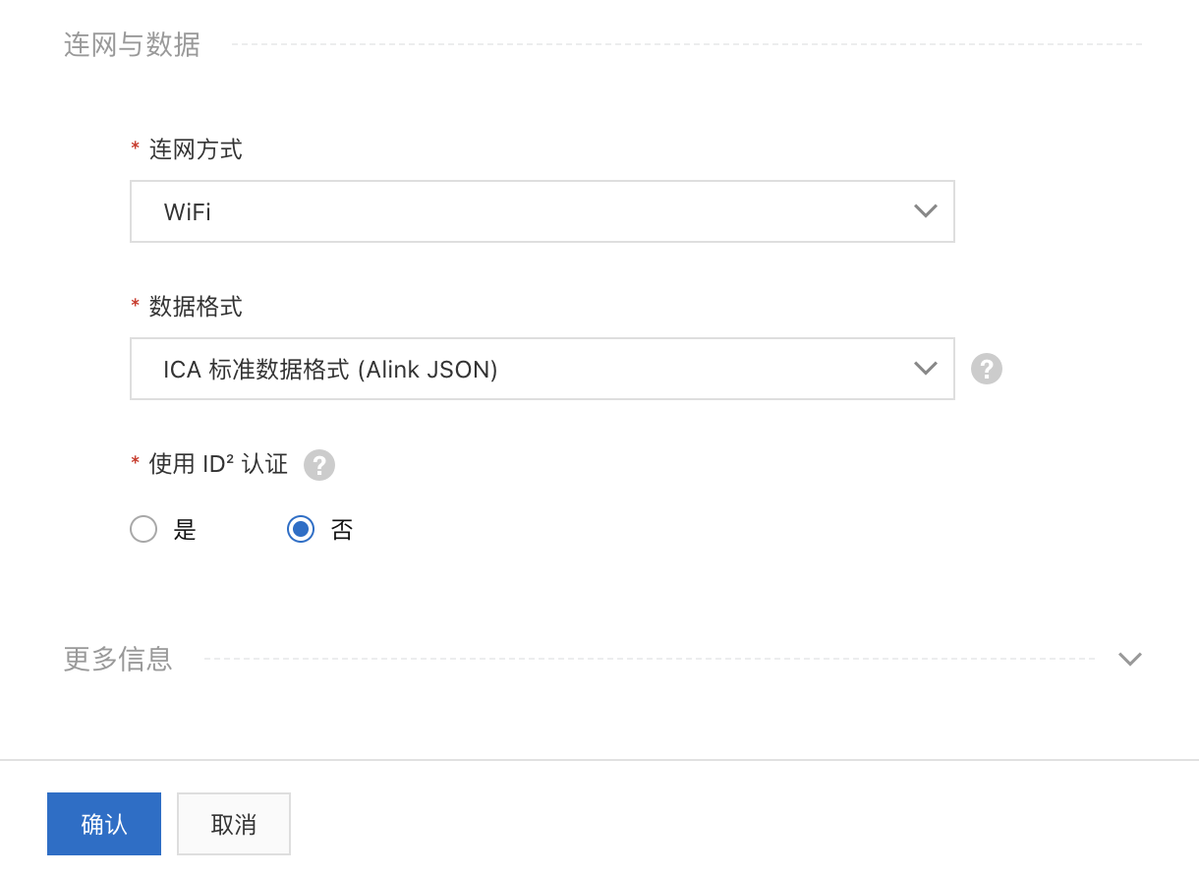Screen dimensions: 1199x877
Task: Cancel with the 取消 button
Action: point(234,824)
